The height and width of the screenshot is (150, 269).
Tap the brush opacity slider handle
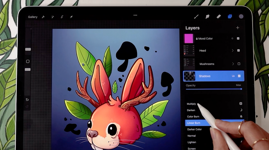pyautogui.click(x=28, y=70)
